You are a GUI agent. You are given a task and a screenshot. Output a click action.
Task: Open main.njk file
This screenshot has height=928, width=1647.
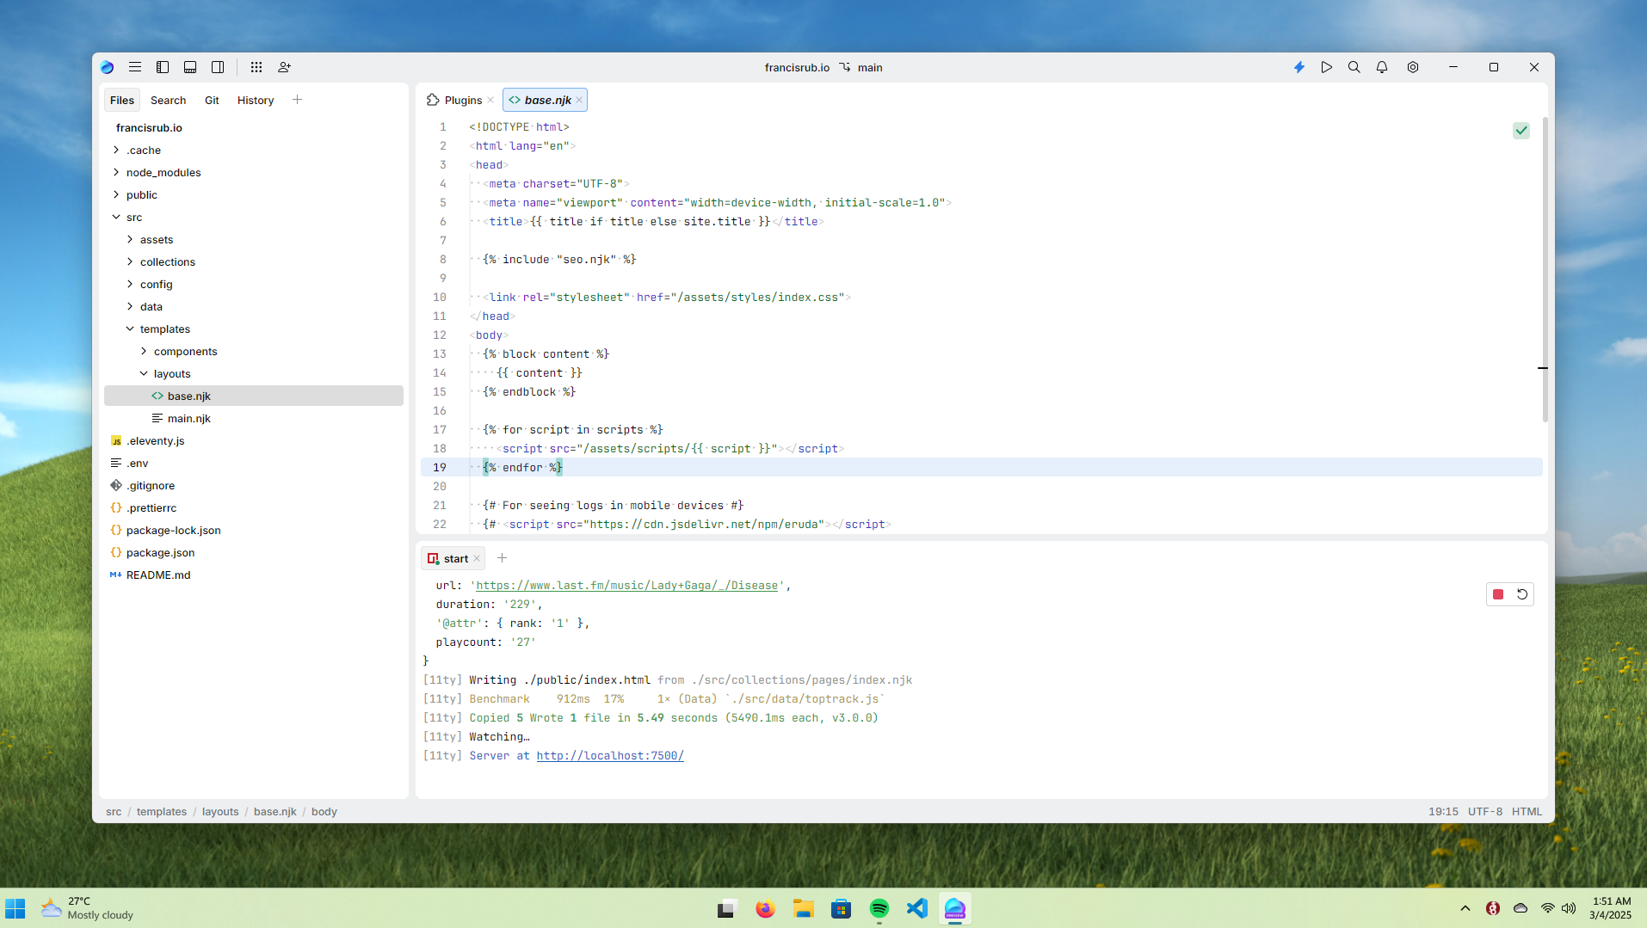(254, 418)
